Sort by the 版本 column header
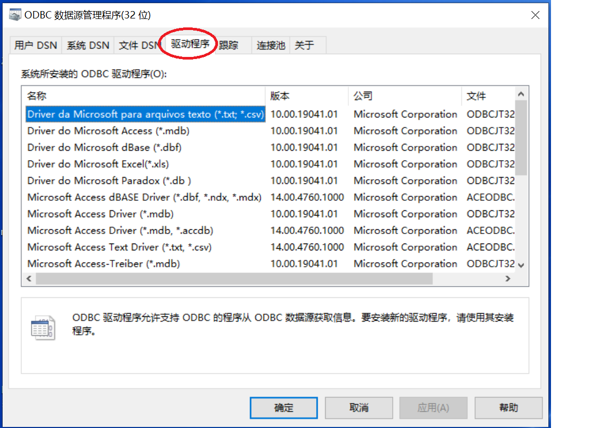This screenshot has height=428, width=608. 307,96
